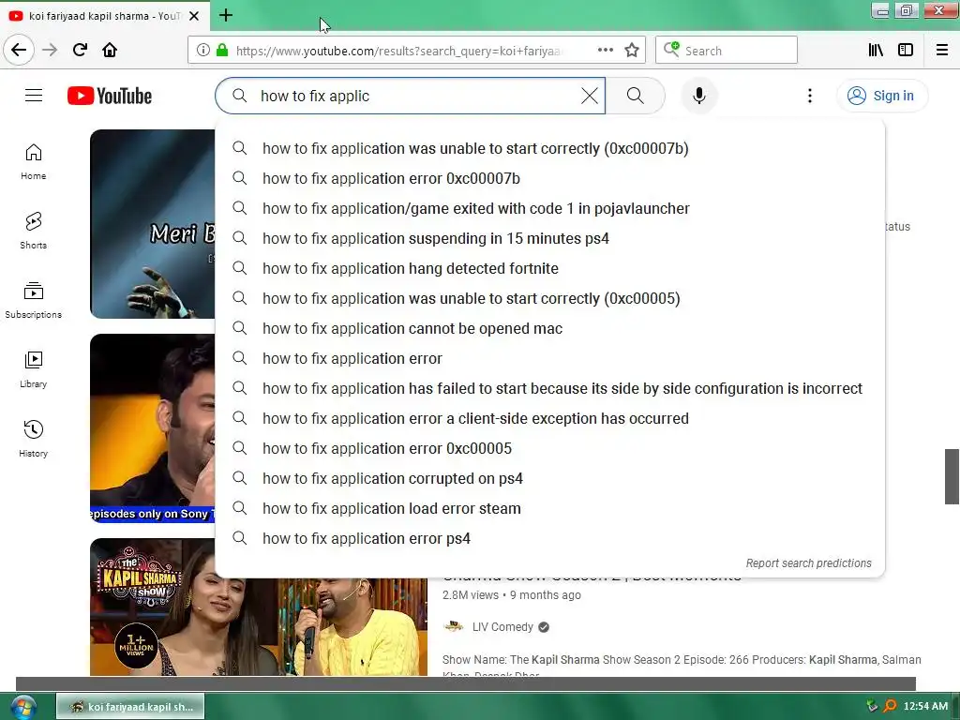Start voice search with the microphone
The width and height of the screenshot is (960, 720).
[x=699, y=96]
